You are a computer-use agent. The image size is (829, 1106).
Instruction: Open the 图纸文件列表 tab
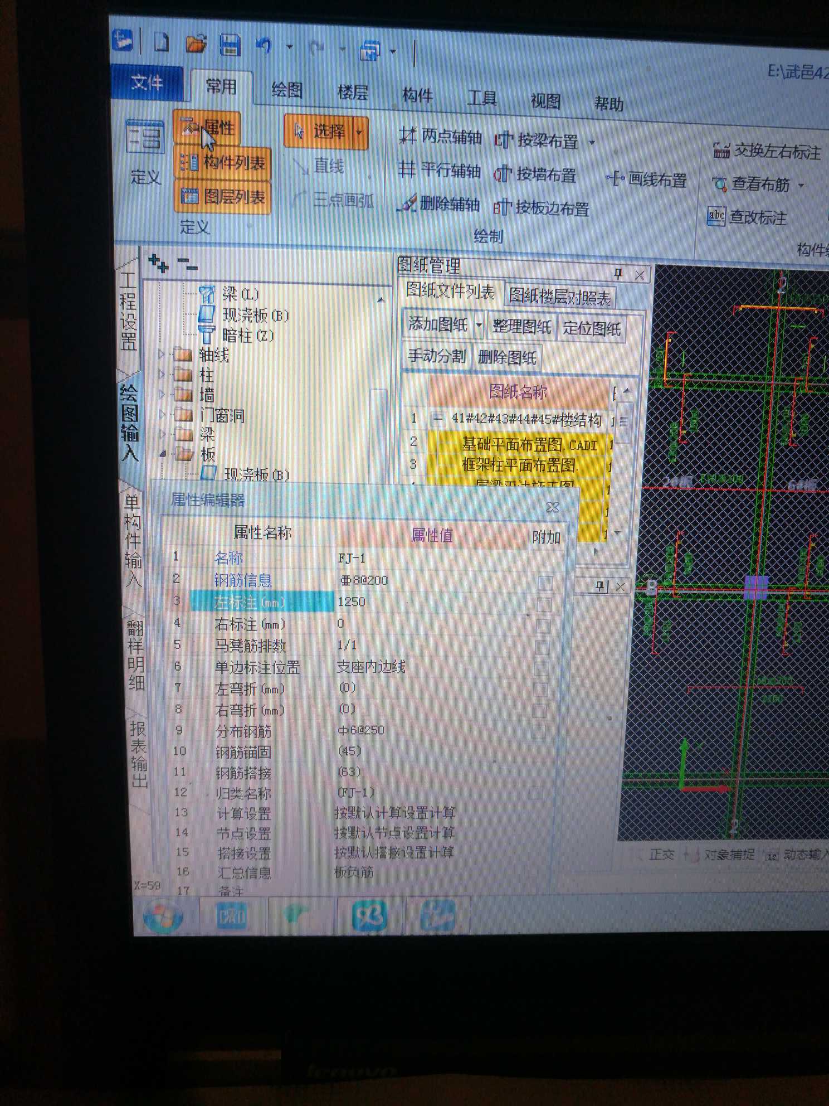[x=450, y=291]
